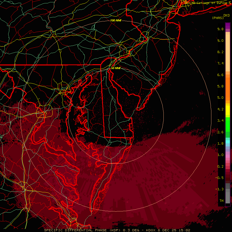Click the 100 NMI range ring label
The width and height of the screenshot is (232, 232).
[x=116, y=20]
